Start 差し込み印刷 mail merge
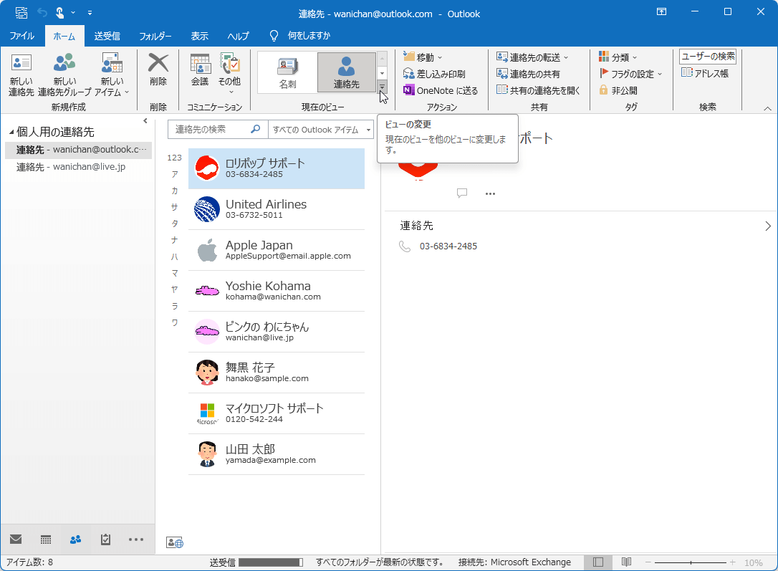The width and height of the screenshot is (778, 571). coord(434,74)
